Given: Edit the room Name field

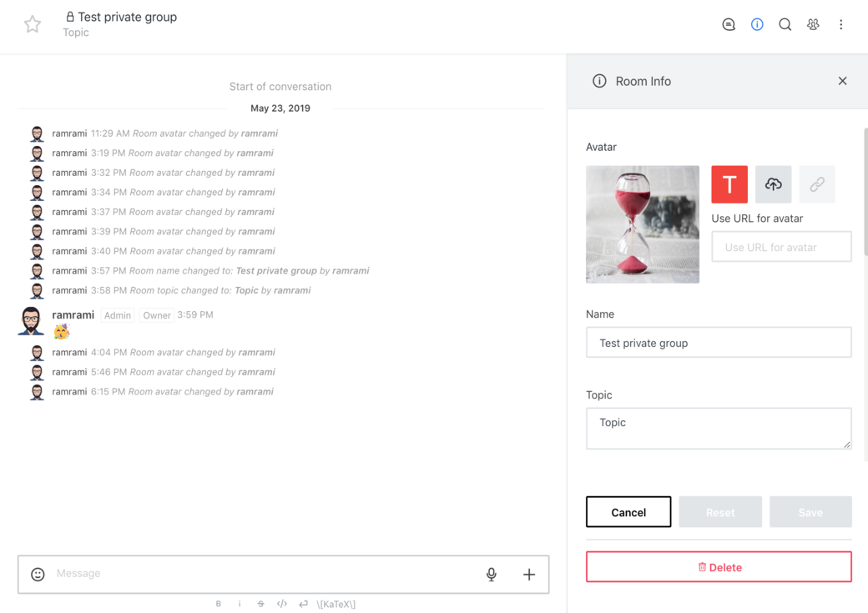Looking at the screenshot, I should [719, 343].
